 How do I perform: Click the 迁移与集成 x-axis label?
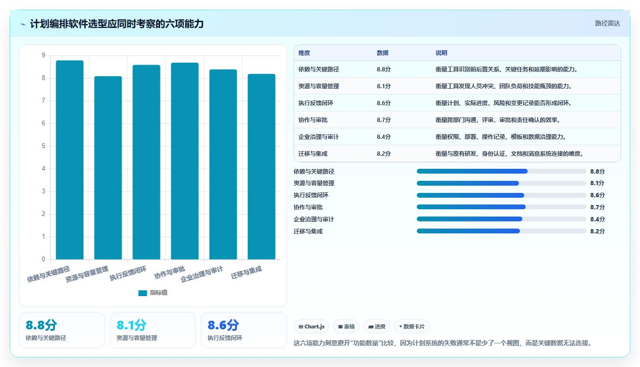tap(246, 272)
